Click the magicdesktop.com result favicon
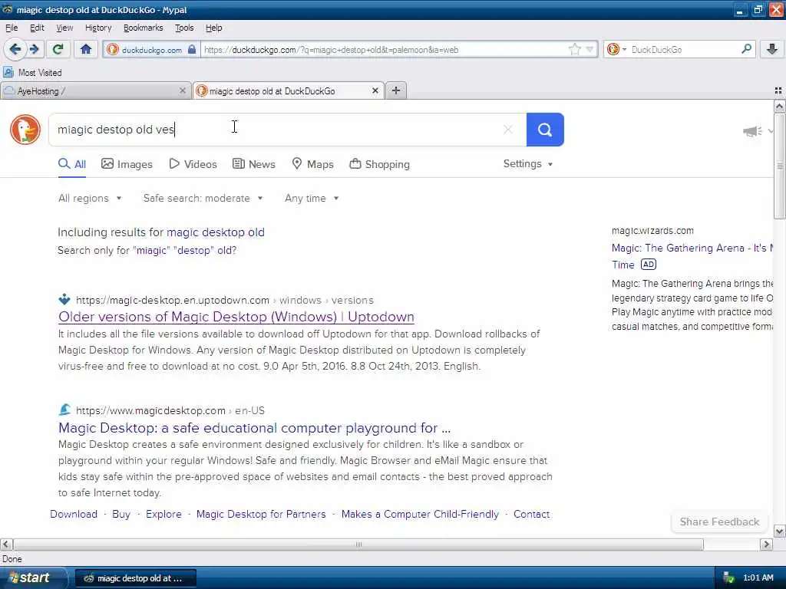This screenshot has height=589, width=786. coord(64,410)
